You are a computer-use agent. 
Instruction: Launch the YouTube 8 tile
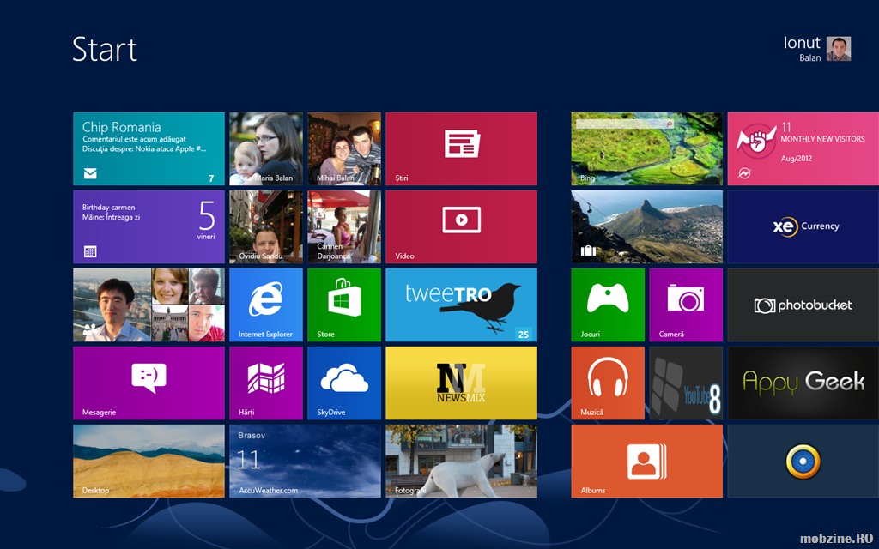[x=686, y=383]
